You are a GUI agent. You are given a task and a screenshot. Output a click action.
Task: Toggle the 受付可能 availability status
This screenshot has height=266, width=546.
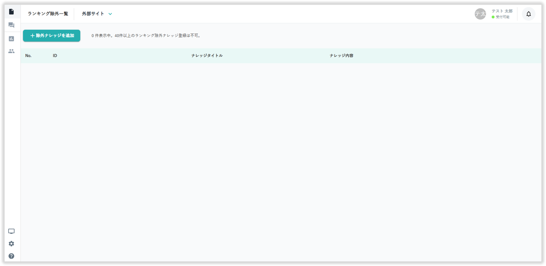pyautogui.click(x=501, y=17)
